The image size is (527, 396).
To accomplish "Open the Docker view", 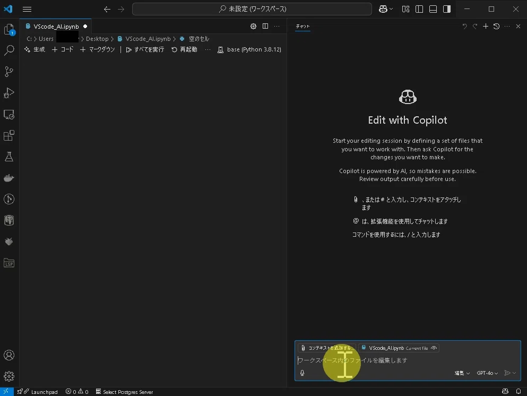I will click(x=9, y=178).
